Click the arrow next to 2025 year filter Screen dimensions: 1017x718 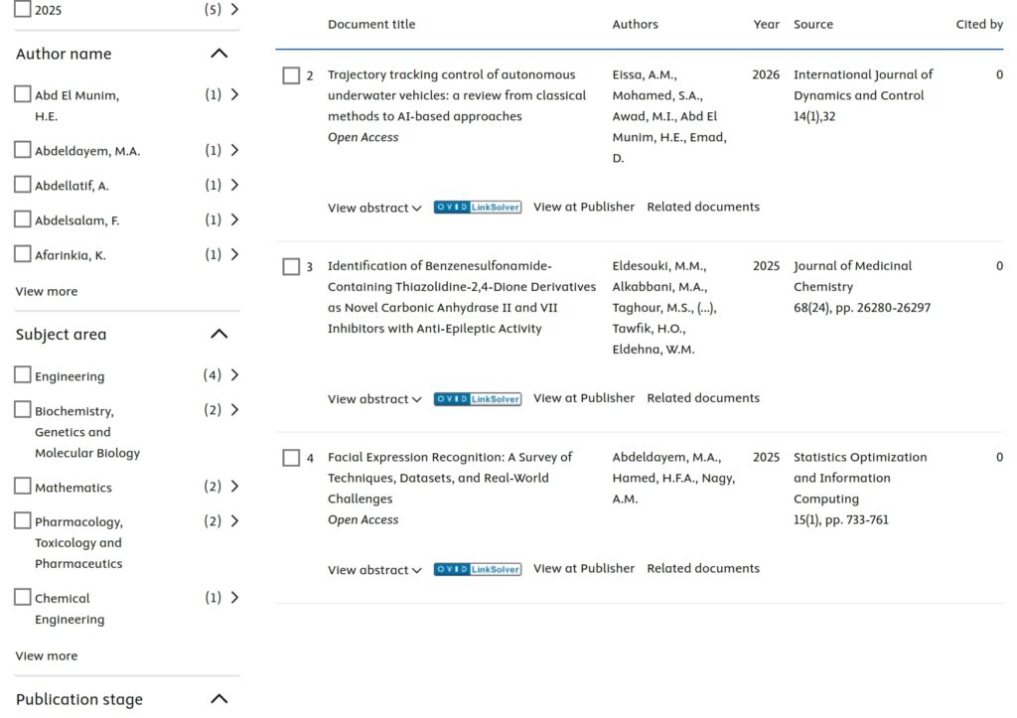click(234, 10)
